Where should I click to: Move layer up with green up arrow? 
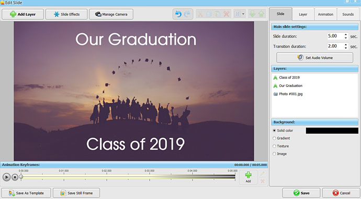click(x=261, y=14)
